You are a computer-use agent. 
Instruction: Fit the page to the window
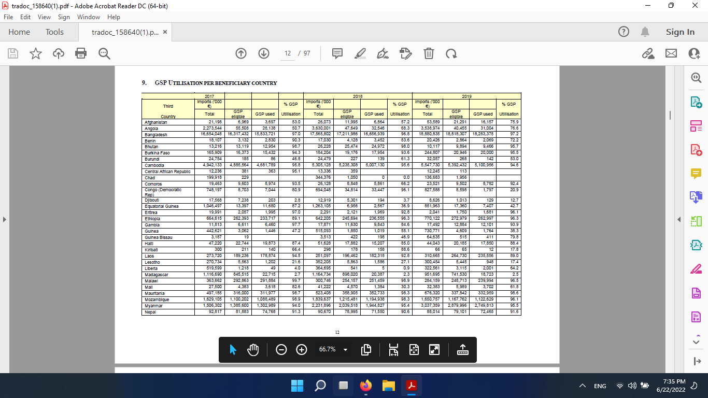414,350
